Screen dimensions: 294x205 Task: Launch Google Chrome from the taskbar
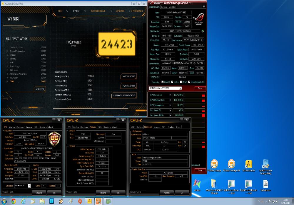[14, 201]
